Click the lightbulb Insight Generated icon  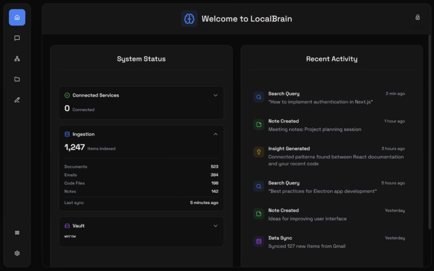[x=258, y=152]
